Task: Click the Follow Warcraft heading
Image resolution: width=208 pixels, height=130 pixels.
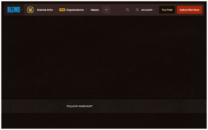Action: (x=80, y=106)
